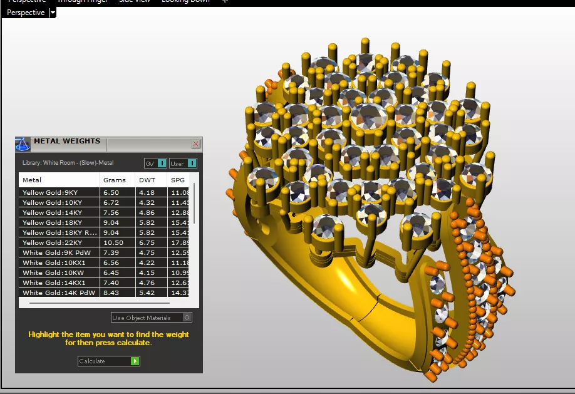
Task: Click the 6.50 grams cell
Action: coord(117,192)
